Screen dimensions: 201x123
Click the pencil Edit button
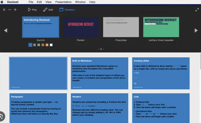[x=48, y=10]
